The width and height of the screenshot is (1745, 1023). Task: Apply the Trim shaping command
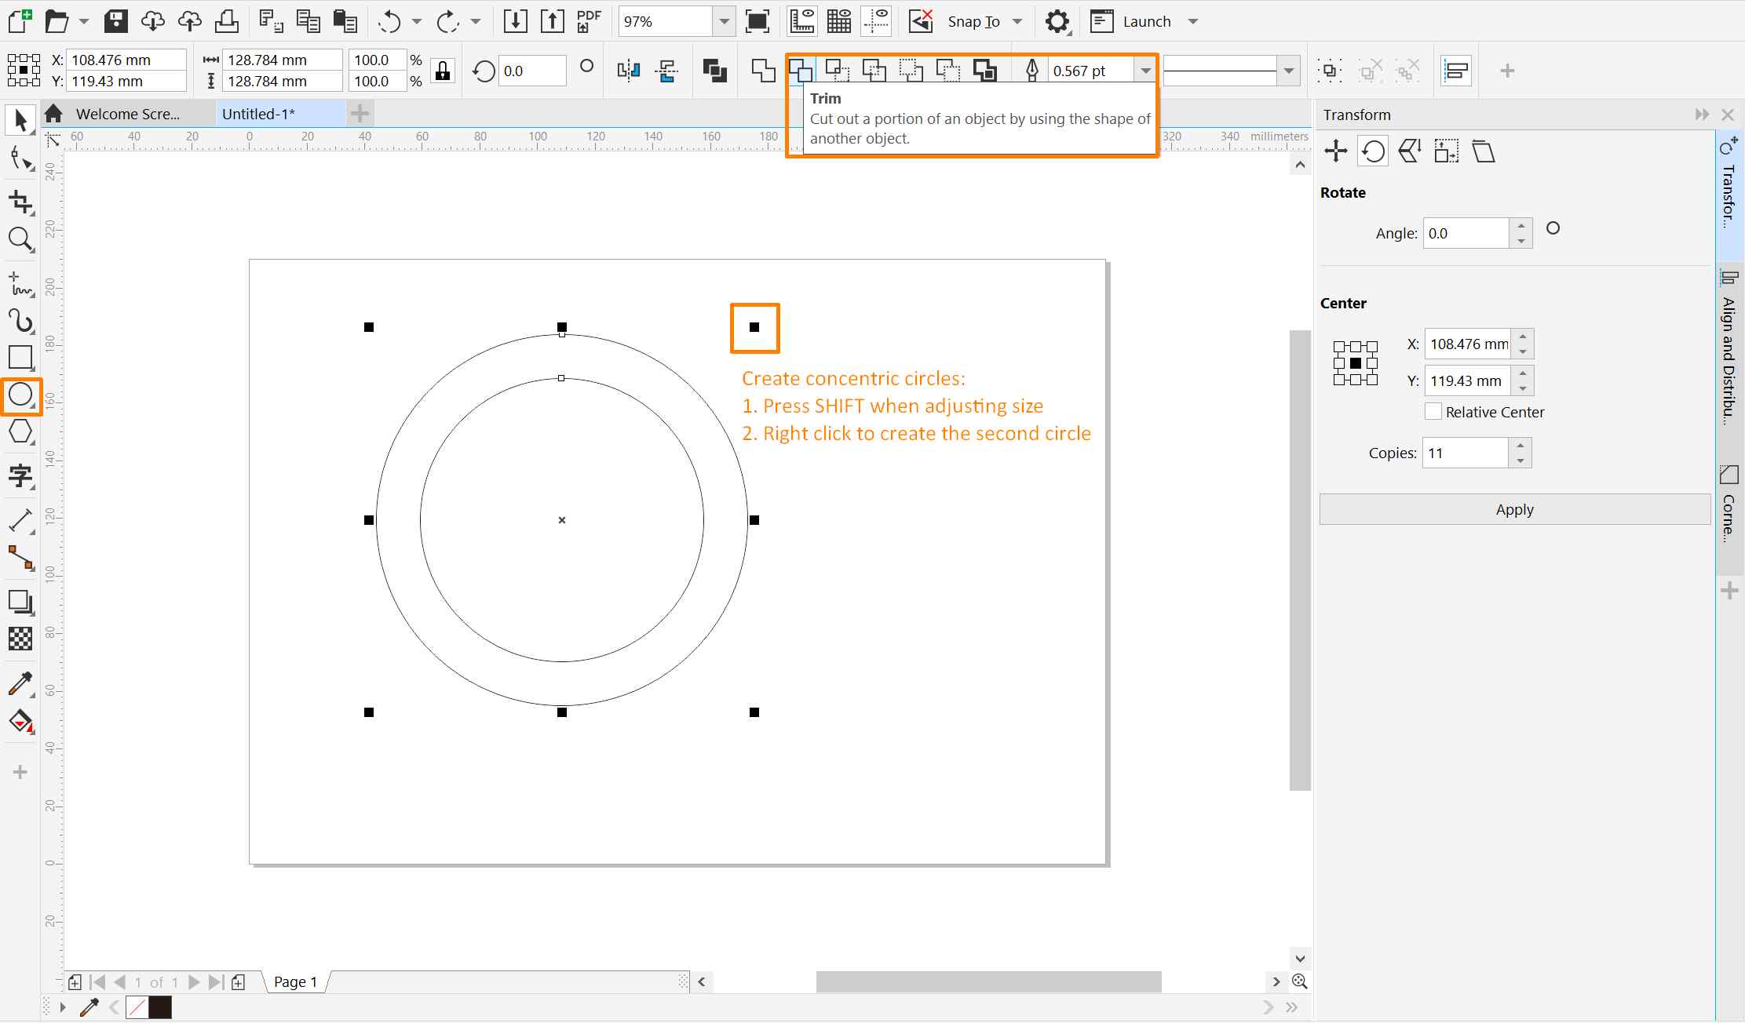click(x=801, y=70)
